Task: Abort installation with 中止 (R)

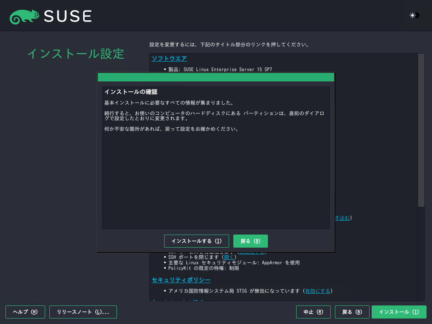Action: (x=313, y=312)
